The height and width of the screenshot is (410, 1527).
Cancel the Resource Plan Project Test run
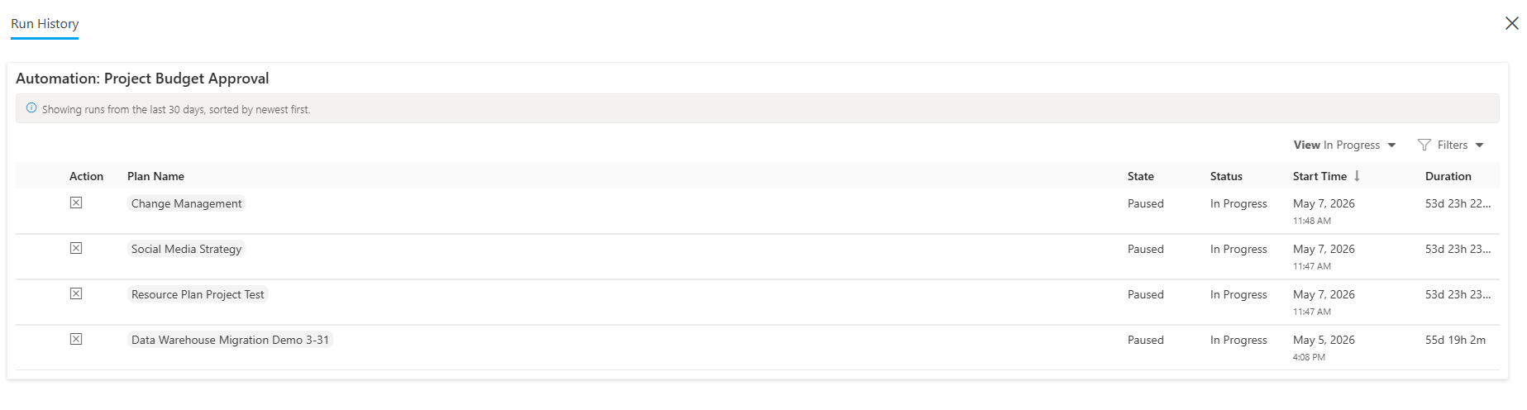pos(76,293)
